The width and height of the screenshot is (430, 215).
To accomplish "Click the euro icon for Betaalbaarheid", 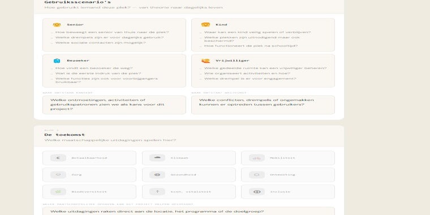I will click(58, 158).
